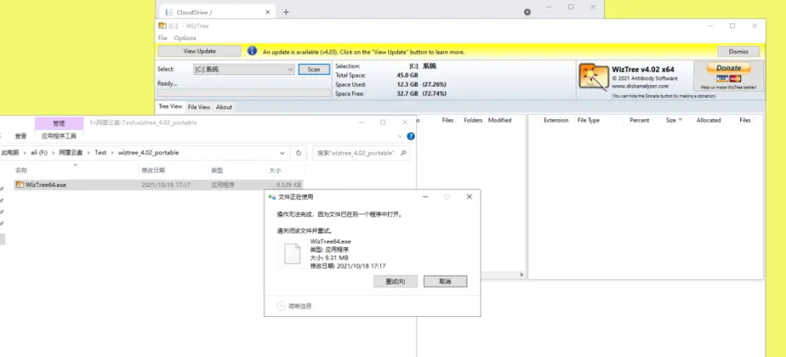Click the WizTree wizard logo icon
The image size is (786, 357).
[593, 78]
